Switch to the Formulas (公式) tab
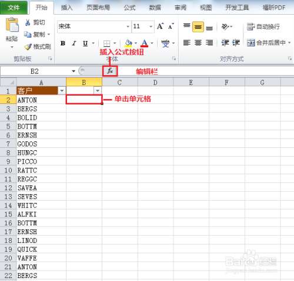The image size is (294, 281). click(129, 8)
